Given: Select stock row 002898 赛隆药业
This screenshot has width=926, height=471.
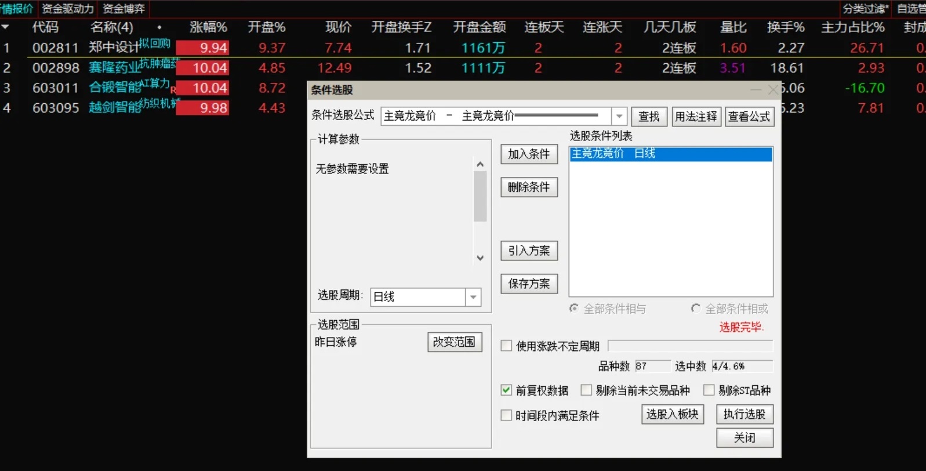Looking at the screenshot, I should coord(463,68).
